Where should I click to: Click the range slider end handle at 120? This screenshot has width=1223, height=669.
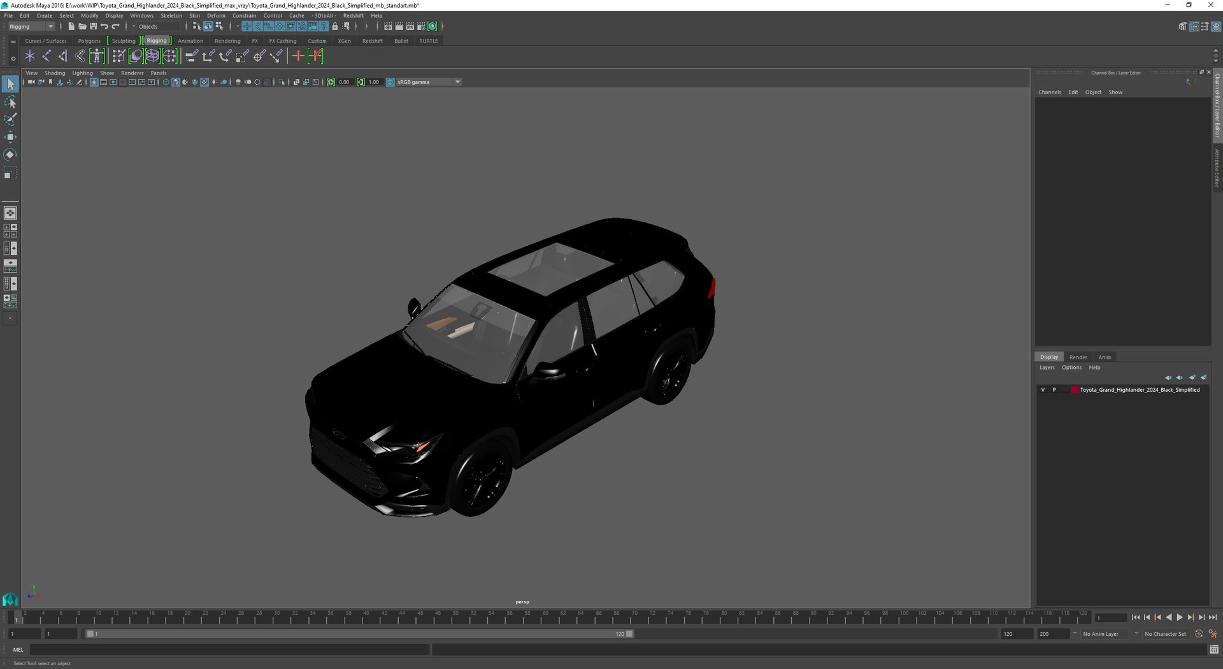click(x=629, y=634)
